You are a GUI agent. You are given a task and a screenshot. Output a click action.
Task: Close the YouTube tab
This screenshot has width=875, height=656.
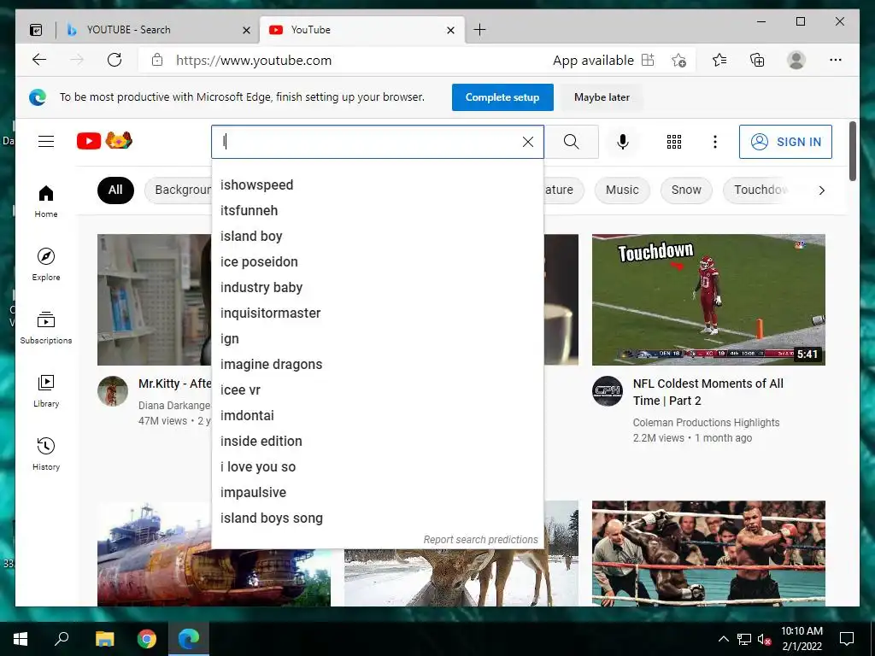(x=451, y=30)
